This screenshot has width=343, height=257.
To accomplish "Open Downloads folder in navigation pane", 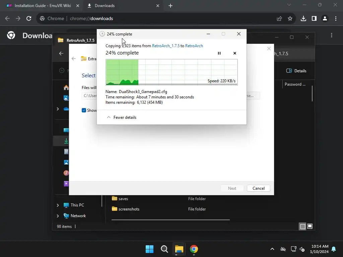I will pos(66,141).
